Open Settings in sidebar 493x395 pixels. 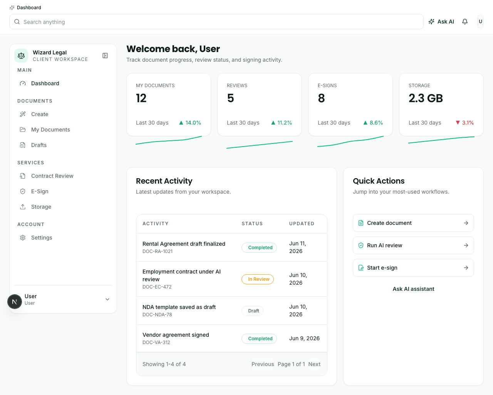[x=63, y=238]
